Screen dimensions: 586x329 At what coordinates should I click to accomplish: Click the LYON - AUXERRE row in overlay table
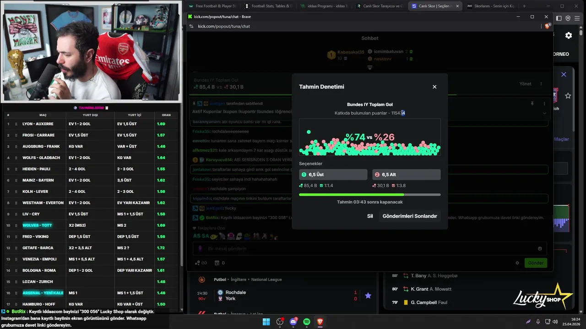91,124
